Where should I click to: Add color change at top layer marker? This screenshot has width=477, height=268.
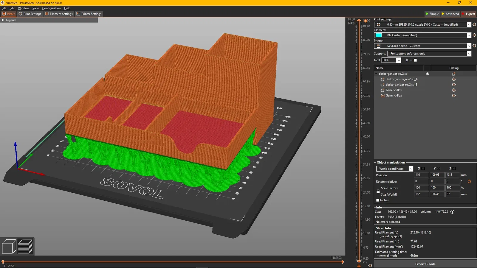(366, 21)
